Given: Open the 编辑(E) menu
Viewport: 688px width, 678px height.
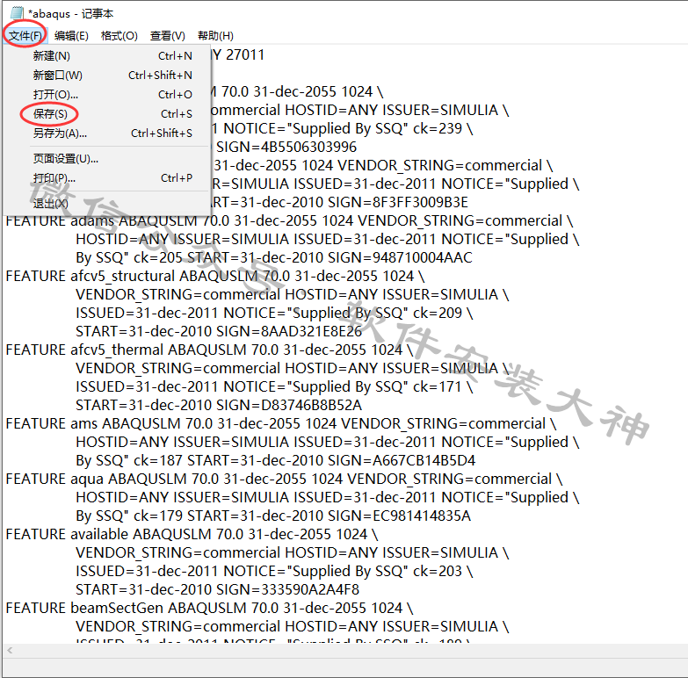Looking at the screenshot, I should pos(71,35).
